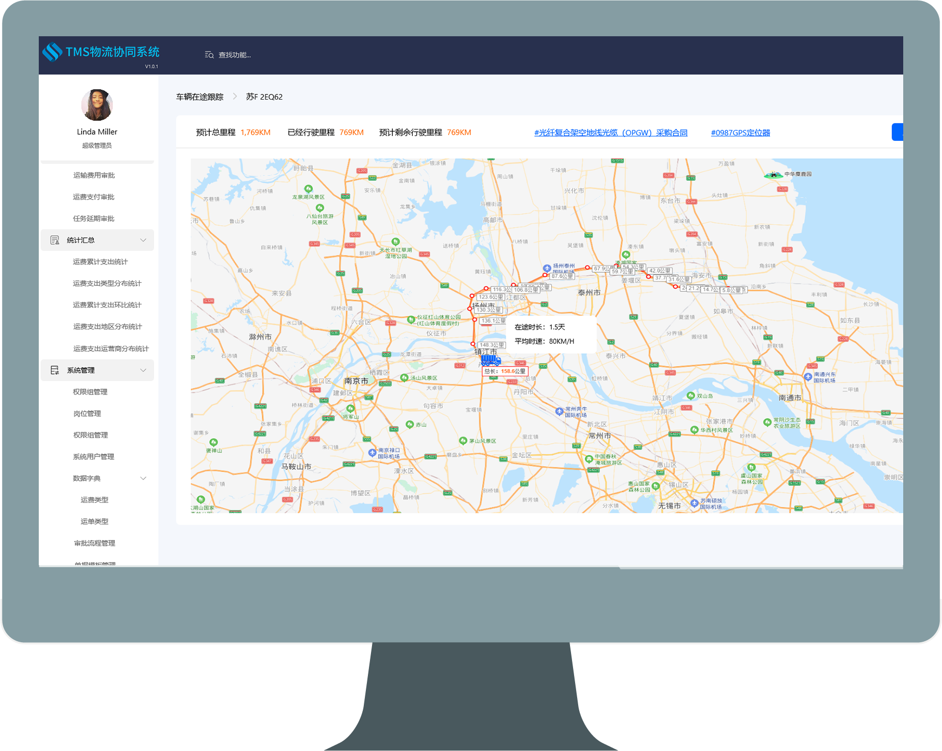
Task: Select 运费支出类型分布统计 in sidebar
Action: click(x=107, y=283)
